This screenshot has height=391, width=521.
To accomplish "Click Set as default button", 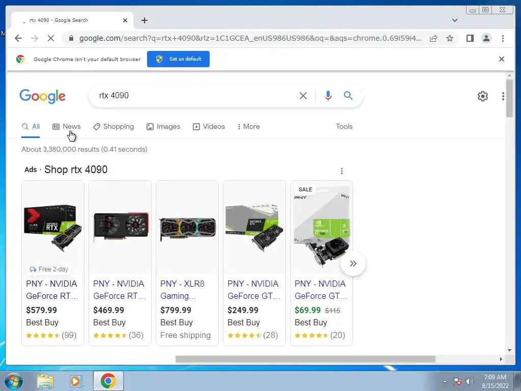I will (x=178, y=59).
